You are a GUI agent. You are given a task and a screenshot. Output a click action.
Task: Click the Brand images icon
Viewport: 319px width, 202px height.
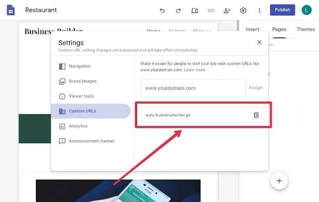click(x=62, y=81)
